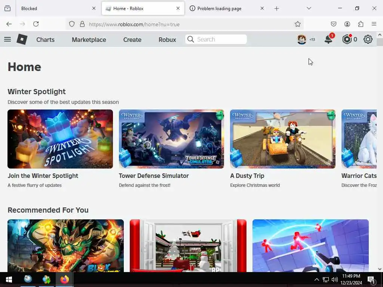Image resolution: width=383 pixels, height=287 pixels.
Task: Click the A Dusty Trip title link
Action: [x=247, y=176]
